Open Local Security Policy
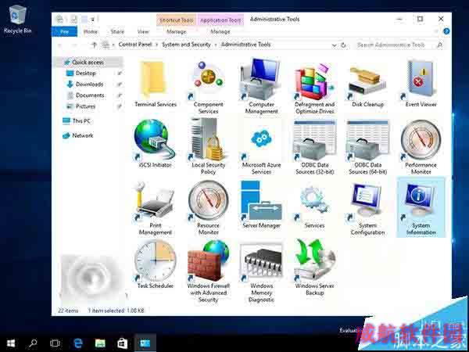Screen dimensions: 469x352 [x=208, y=147]
